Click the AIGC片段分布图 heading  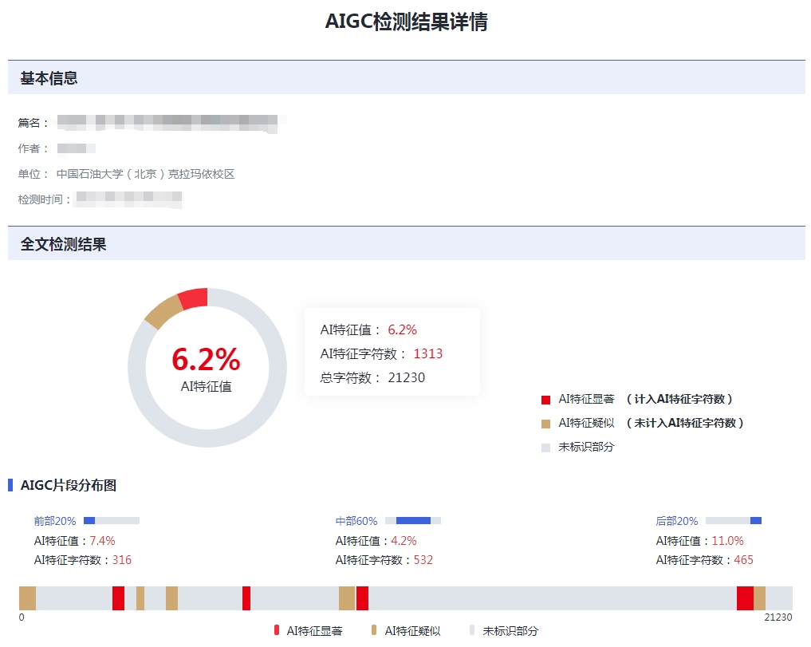pyautogui.click(x=69, y=485)
